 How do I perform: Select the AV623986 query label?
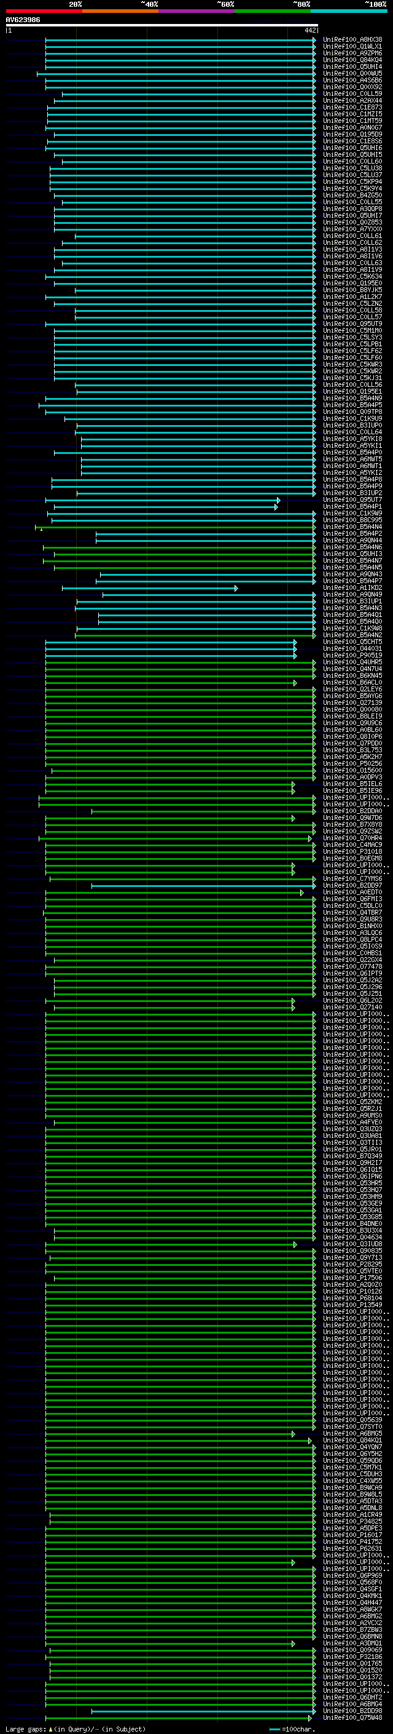23,20
